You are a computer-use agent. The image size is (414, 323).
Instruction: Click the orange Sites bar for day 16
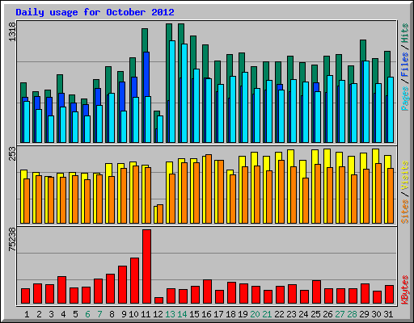pos(209,189)
